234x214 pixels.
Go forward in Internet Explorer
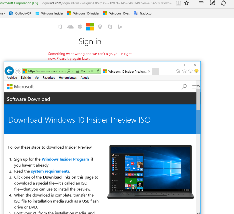18,71
